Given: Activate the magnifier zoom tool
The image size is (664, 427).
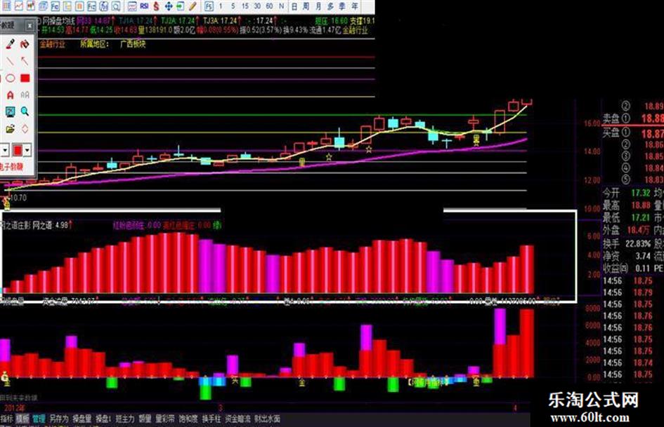Looking at the screenshot, I should (25, 111).
